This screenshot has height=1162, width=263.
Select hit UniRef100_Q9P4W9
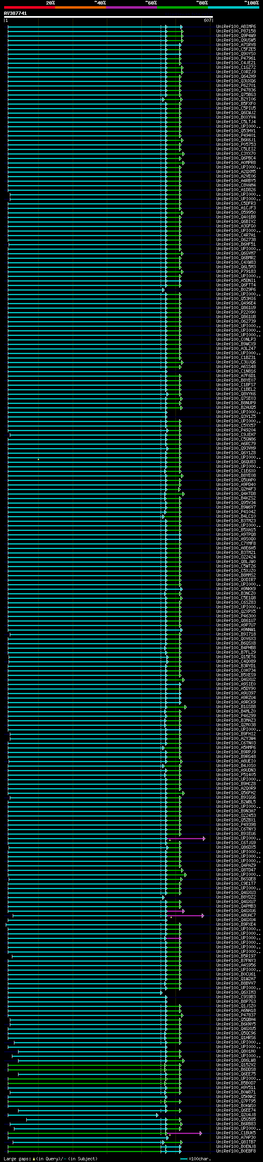[x=235, y=35]
